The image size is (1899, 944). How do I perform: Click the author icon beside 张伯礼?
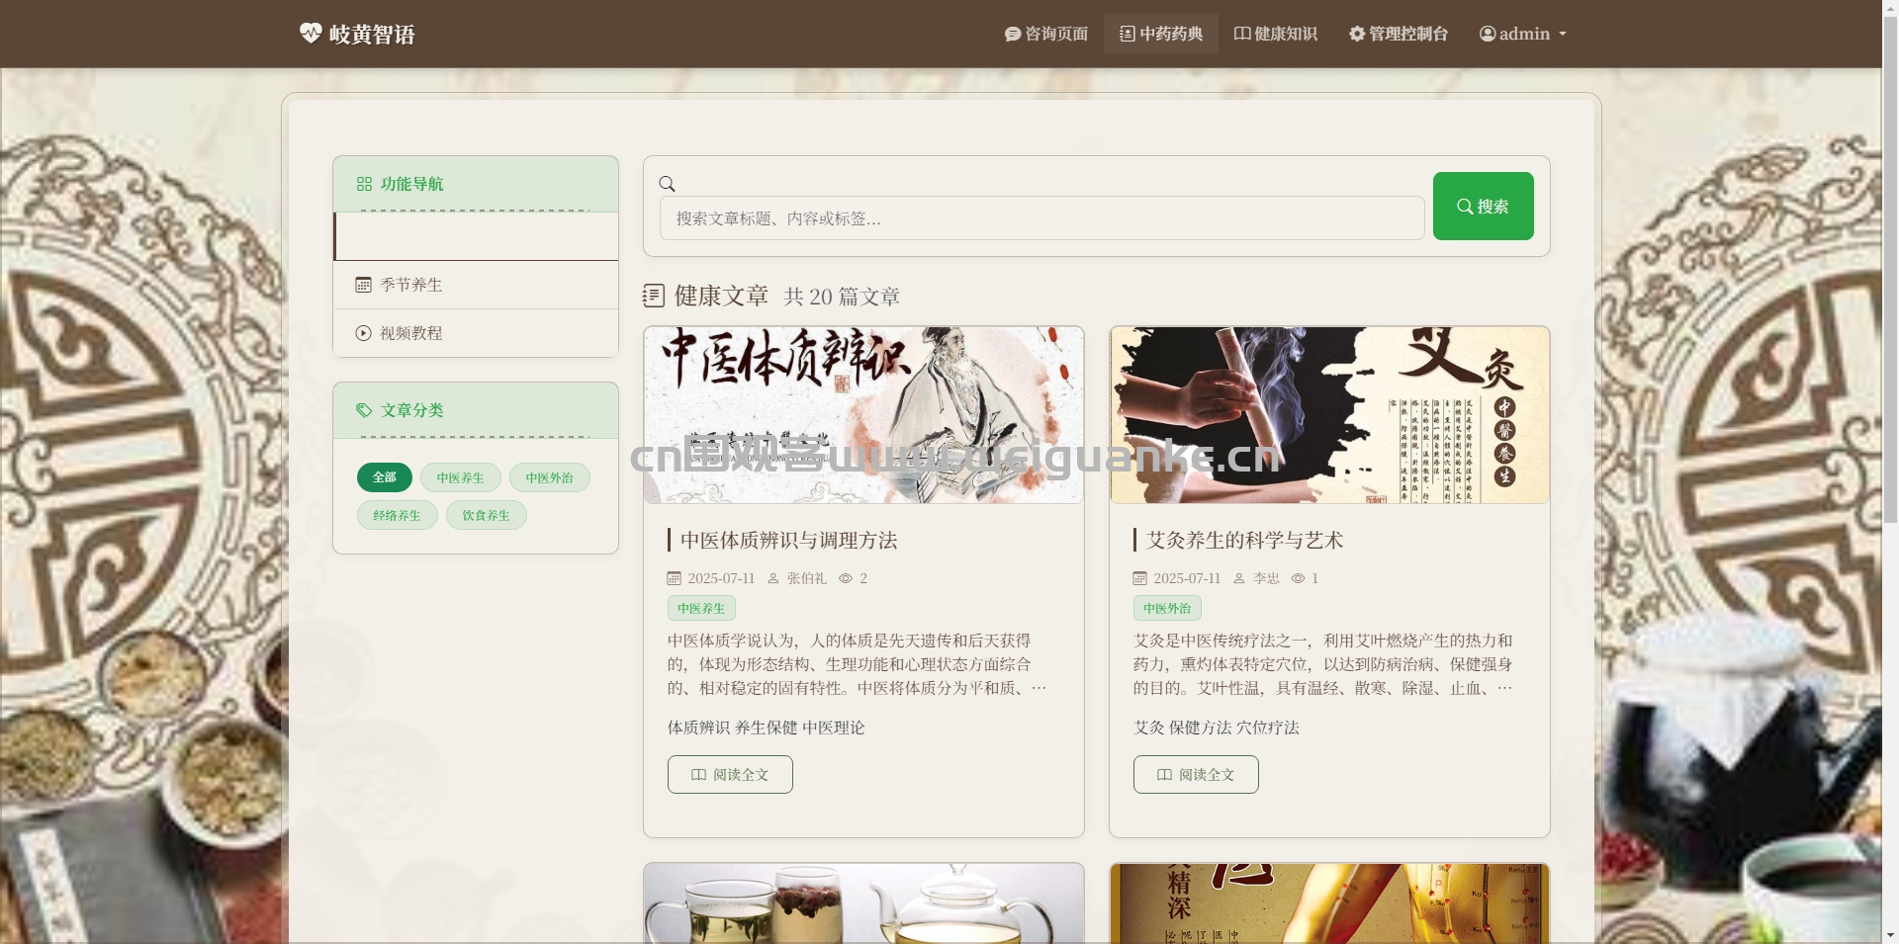coord(773,578)
